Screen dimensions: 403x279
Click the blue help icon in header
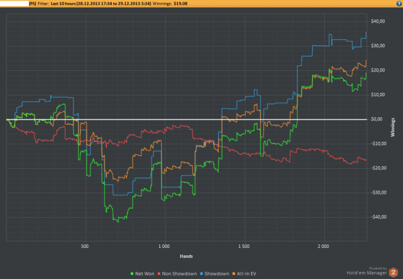point(399,3)
